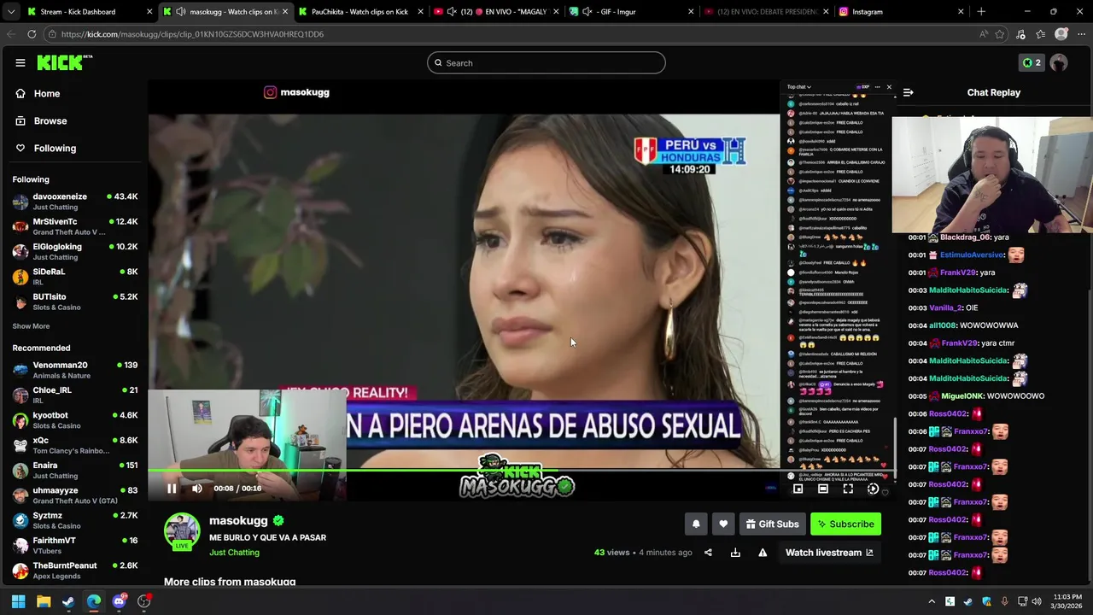The width and height of the screenshot is (1093, 615).
Task: Reload the page with refresh button
Action: point(32,34)
